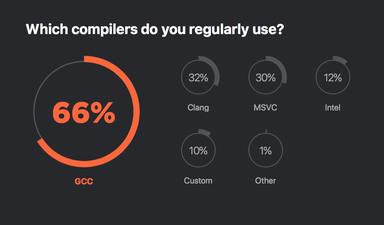
Task: Click the Other label text
Action: point(265,181)
